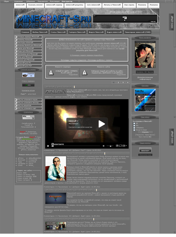Open the 240 video quality selector

124,146
